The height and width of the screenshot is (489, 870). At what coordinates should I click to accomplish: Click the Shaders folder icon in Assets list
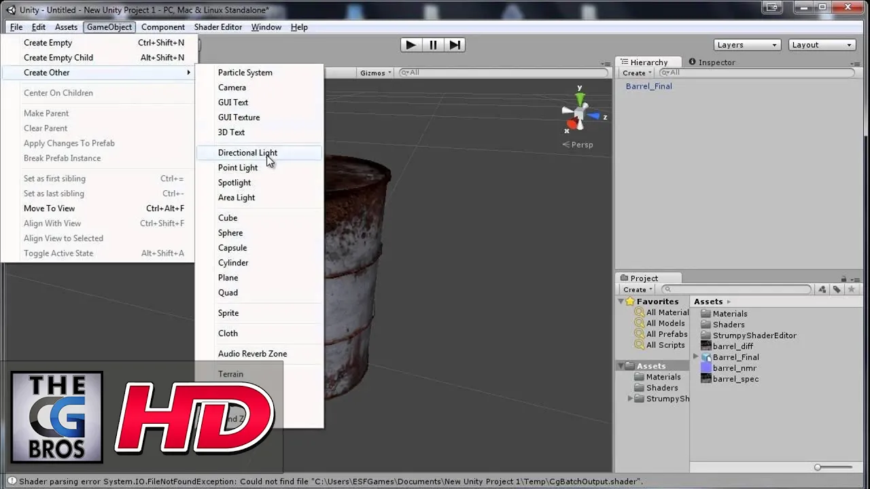pyautogui.click(x=706, y=325)
